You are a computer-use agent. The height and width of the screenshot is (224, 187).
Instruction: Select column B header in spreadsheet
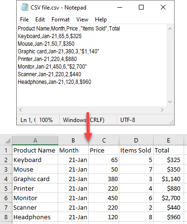(x=73, y=141)
